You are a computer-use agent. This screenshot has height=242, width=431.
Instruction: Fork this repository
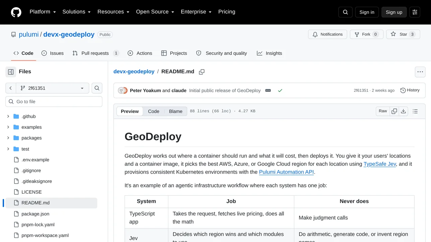point(367,34)
